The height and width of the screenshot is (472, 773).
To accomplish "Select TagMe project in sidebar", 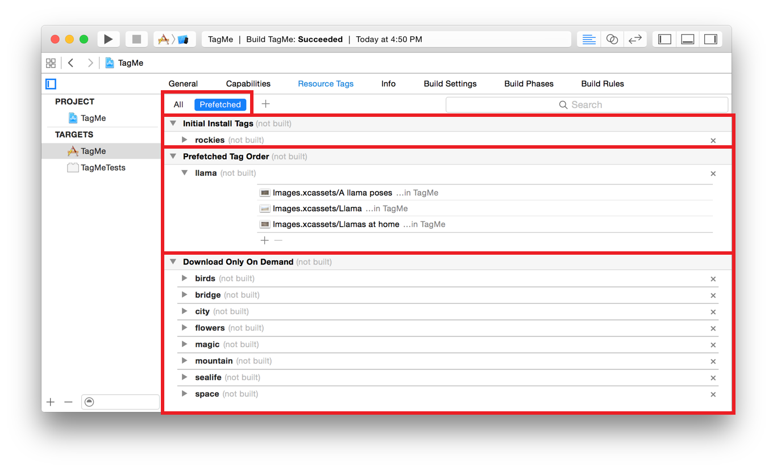I will point(87,118).
